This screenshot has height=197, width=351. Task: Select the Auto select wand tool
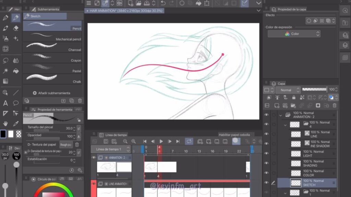coord(5,71)
